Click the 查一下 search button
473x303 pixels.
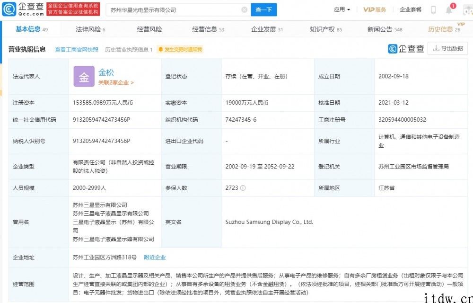coord(263,9)
